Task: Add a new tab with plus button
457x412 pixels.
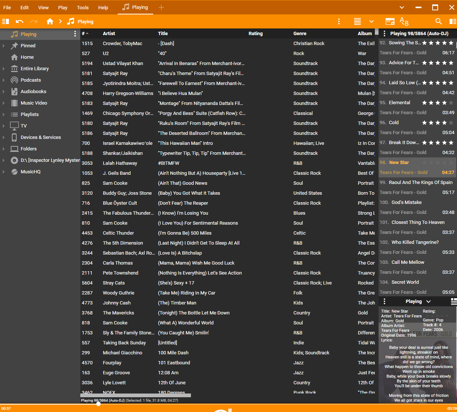Action: click(161, 7)
